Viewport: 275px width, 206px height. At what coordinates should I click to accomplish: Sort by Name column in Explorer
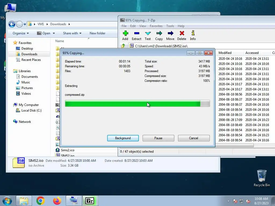click(x=60, y=41)
